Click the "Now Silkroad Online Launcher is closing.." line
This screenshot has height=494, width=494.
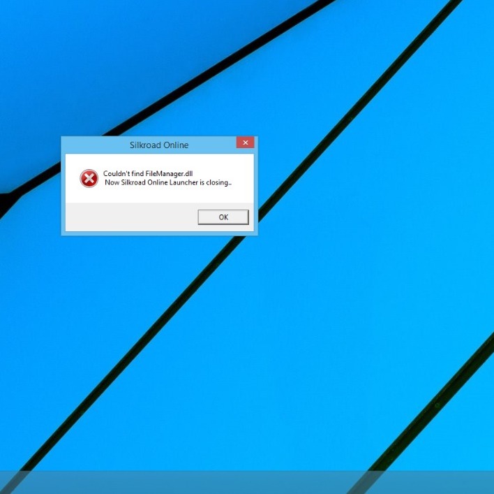tap(167, 183)
